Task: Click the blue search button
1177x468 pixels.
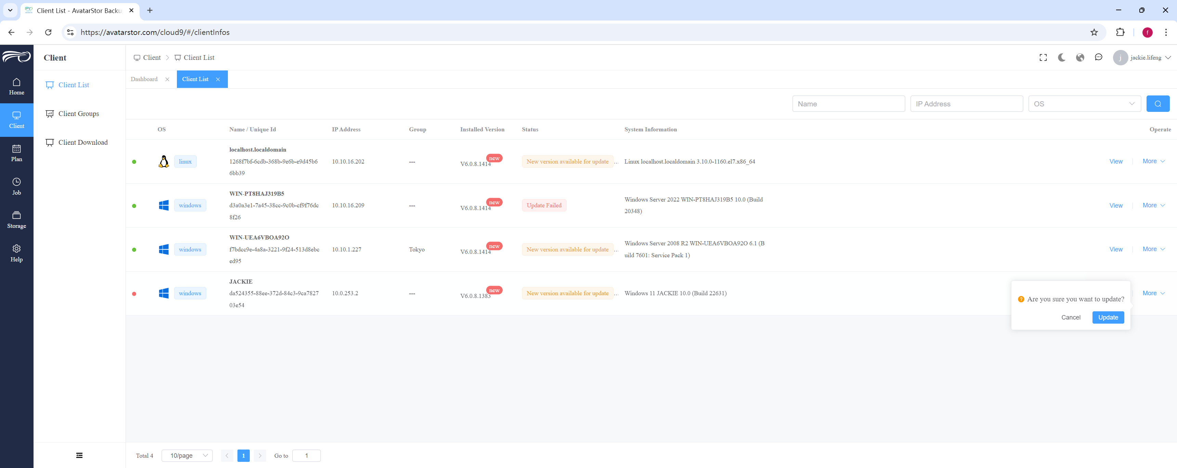Action: [1158, 104]
